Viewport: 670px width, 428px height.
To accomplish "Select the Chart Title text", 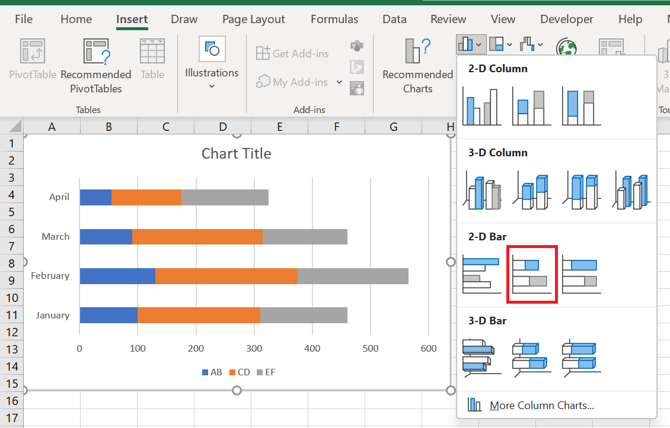I will point(237,153).
